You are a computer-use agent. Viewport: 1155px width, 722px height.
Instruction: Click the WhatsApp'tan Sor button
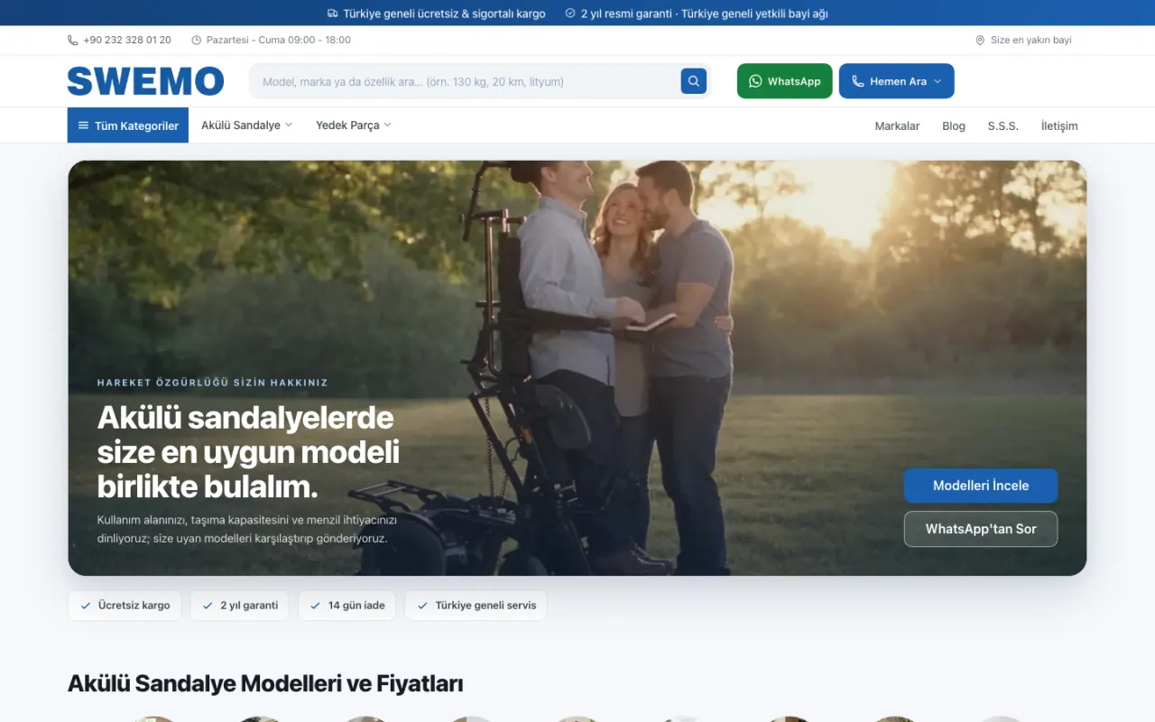(981, 529)
